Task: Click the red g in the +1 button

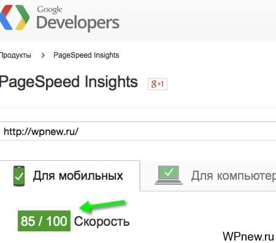Action: point(154,84)
